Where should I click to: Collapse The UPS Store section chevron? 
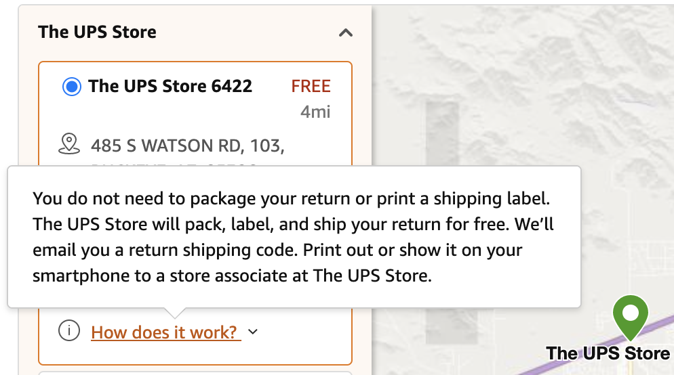(x=346, y=32)
